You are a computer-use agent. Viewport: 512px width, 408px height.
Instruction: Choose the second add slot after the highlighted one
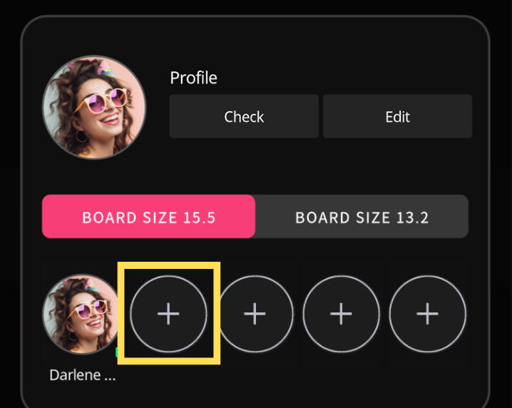click(342, 314)
